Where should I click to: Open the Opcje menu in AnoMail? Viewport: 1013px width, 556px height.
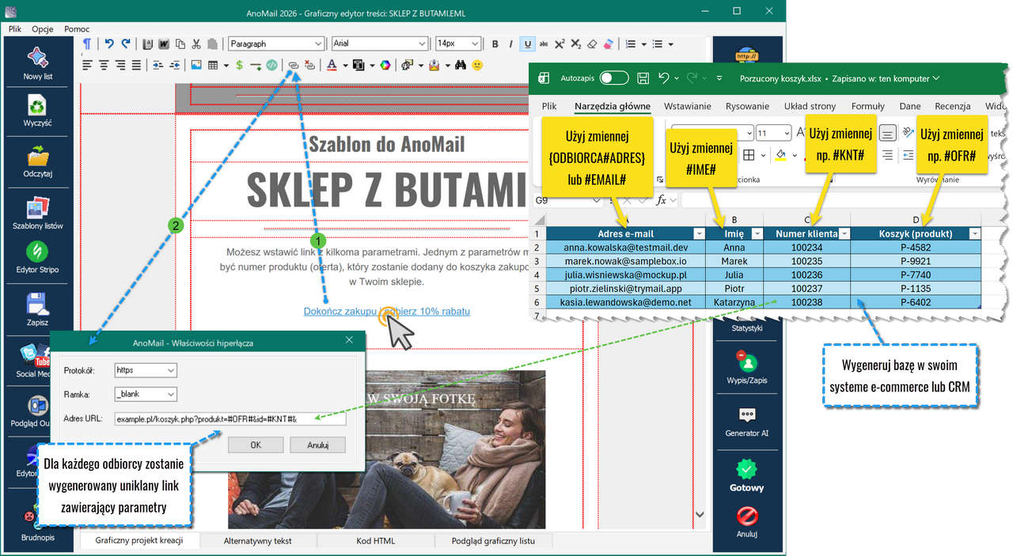[43, 28]
